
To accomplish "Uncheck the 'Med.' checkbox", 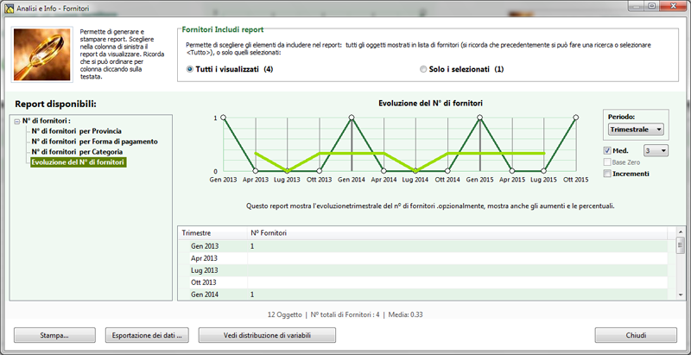I will [608, 150].
